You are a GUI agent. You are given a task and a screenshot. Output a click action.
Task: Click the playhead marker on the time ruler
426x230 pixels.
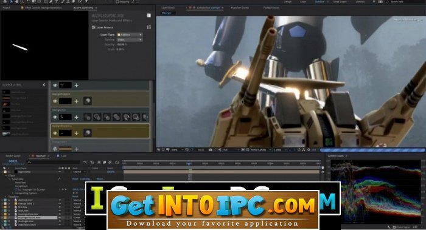tap(189, 164)
